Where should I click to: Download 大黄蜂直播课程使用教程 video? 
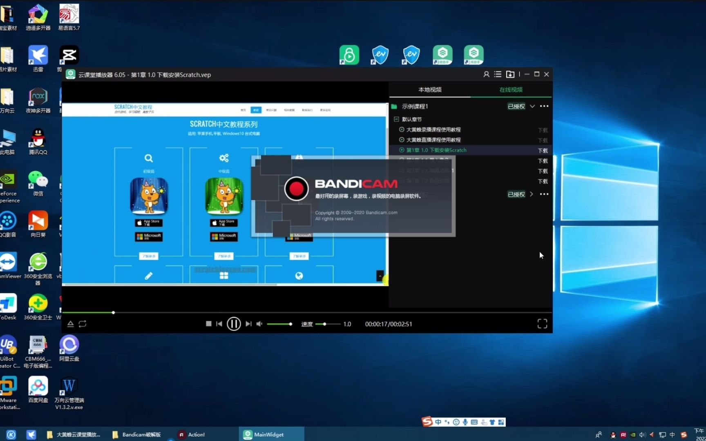(543, 140)
